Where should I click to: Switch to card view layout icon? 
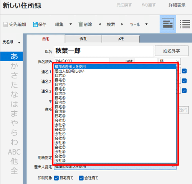168,24
